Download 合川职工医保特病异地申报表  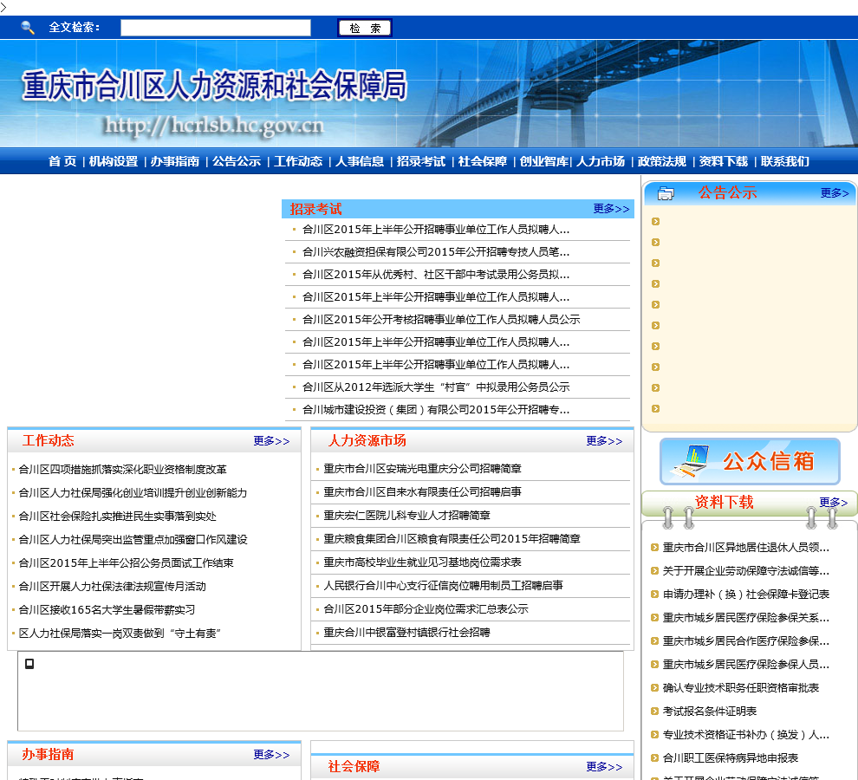(x=731, y=758)
